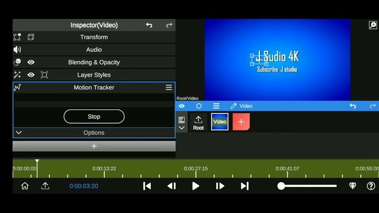Jump to end of timeline

pos(245,186)
